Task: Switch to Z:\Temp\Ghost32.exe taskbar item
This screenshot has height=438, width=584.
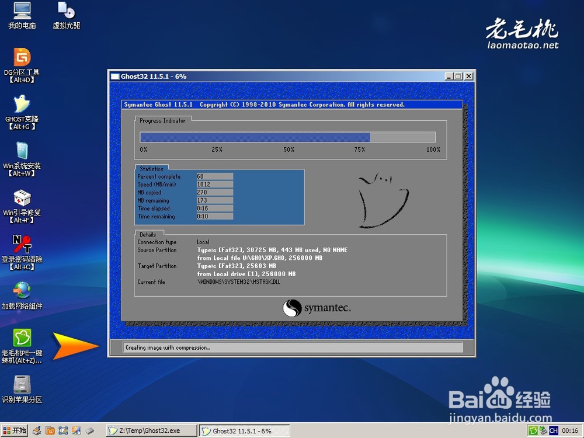Action: [x=151, y=430]
